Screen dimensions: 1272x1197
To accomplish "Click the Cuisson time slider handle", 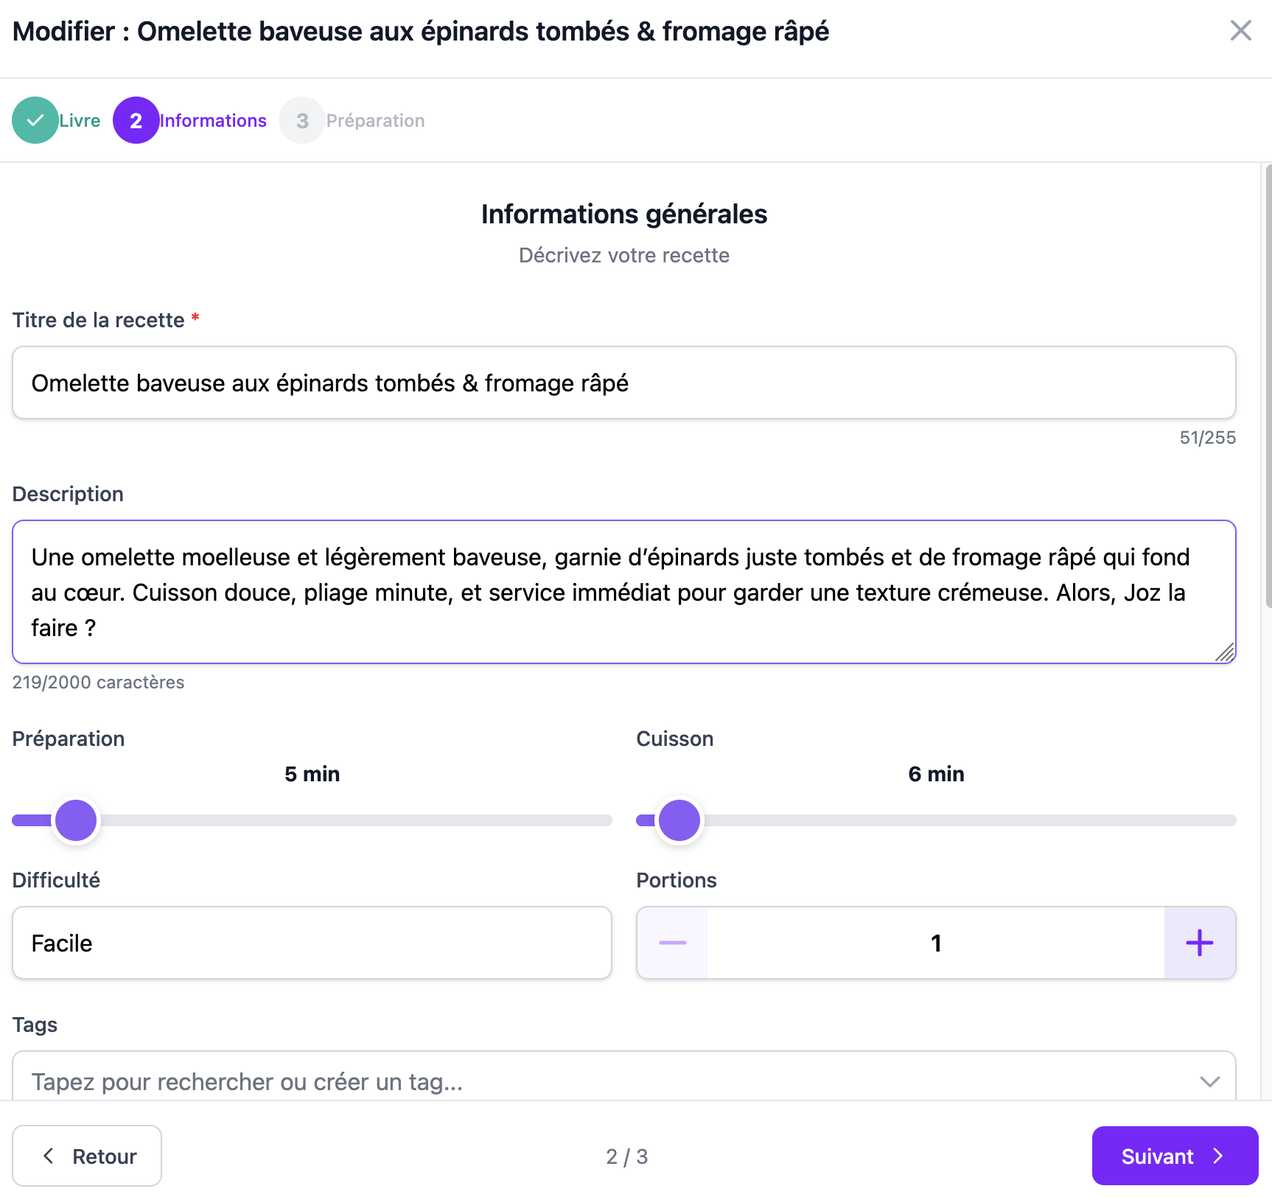I will pos(679,820).
